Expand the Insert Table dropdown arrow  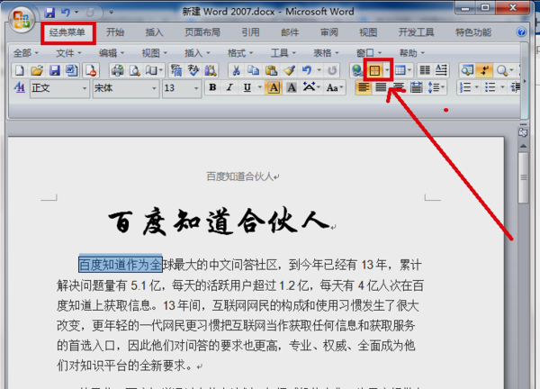409,70
